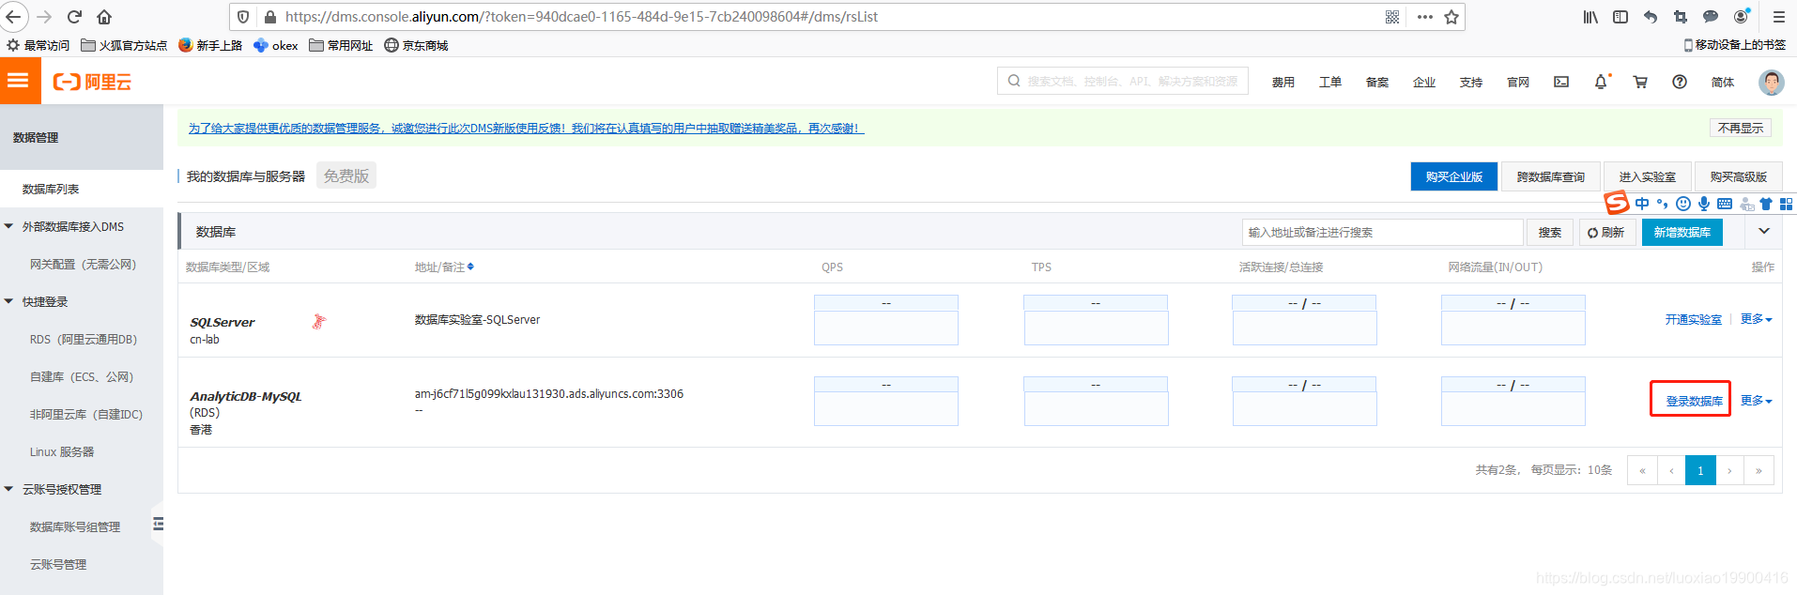Open the 简体 language selector
Screen dimensions: 1797x595
(x=1723, y=83)
